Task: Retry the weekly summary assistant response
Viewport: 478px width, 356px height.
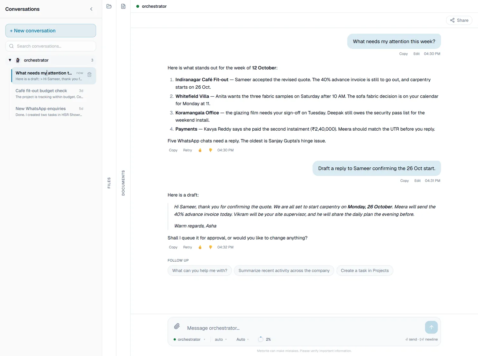Action: click(187, 150)
